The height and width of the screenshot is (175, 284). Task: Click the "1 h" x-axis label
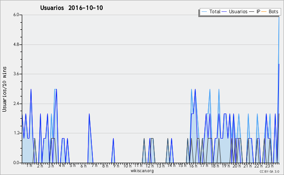click(29, 166)
